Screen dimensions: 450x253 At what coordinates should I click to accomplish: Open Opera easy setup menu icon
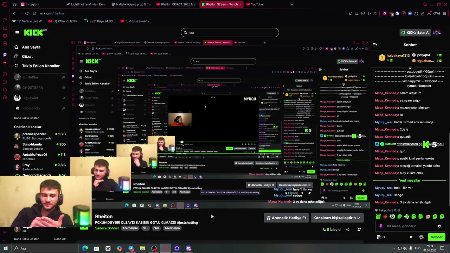pos(444,13)
